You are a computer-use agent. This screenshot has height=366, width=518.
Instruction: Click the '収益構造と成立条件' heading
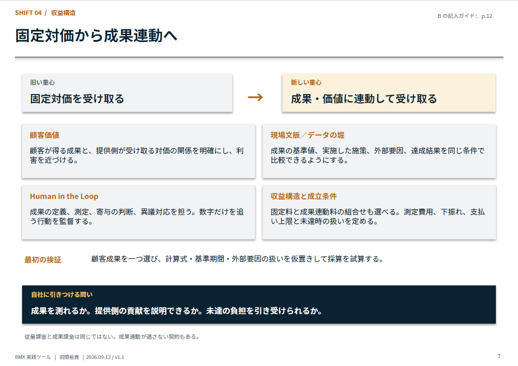[304, 196]
